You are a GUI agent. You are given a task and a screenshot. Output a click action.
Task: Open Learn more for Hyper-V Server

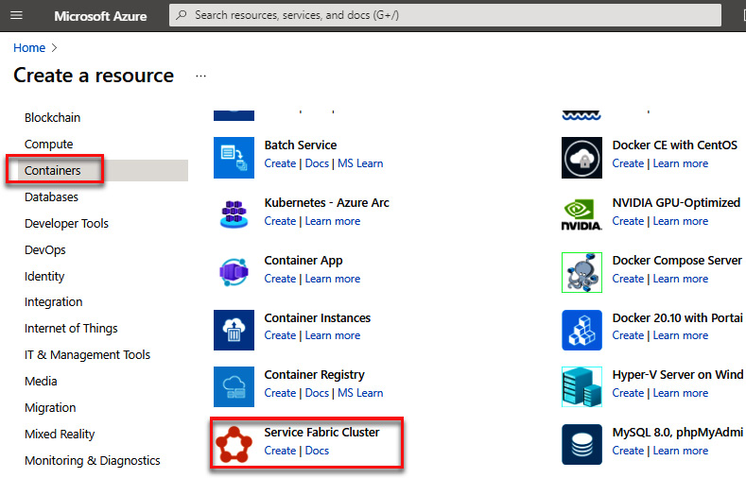click(x=681, y=393)
